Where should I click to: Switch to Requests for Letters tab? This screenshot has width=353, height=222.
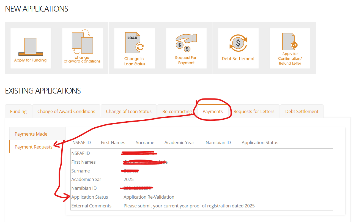(254, 111)
